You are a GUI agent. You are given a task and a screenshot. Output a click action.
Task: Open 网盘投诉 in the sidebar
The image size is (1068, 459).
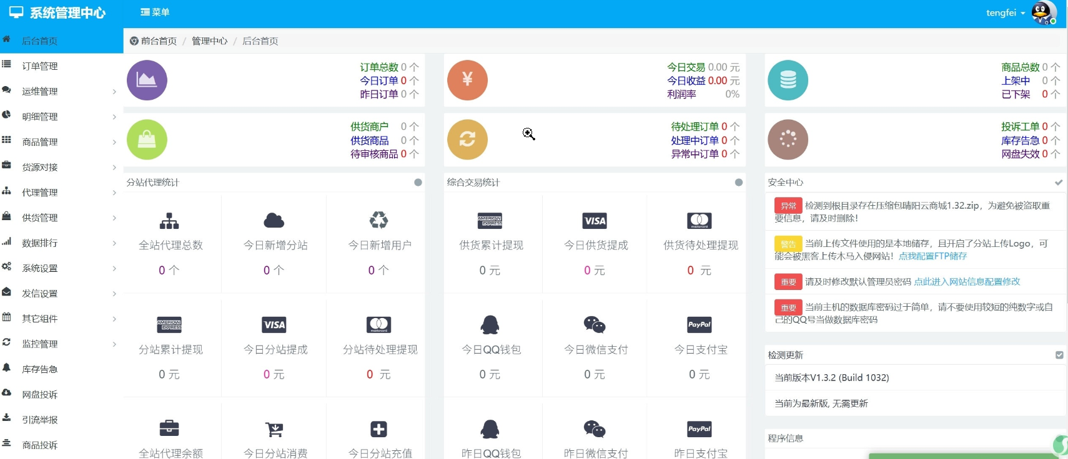point(61,394)
